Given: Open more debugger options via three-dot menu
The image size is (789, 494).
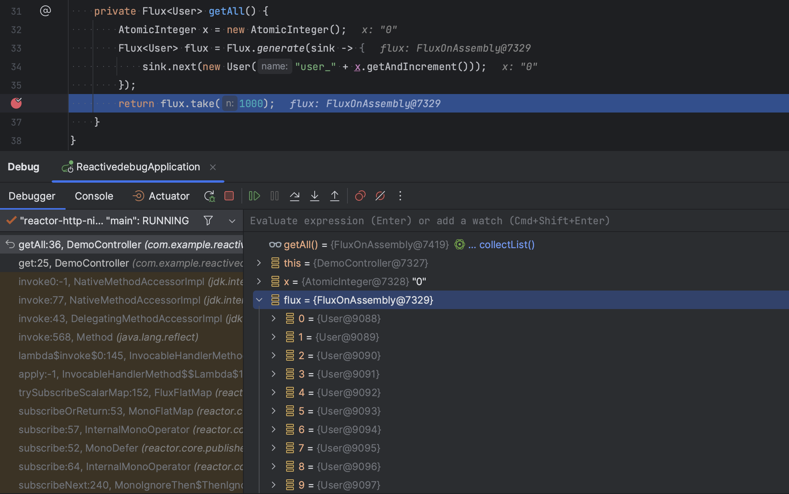Looking at the screenshot, I should [400, 196].
